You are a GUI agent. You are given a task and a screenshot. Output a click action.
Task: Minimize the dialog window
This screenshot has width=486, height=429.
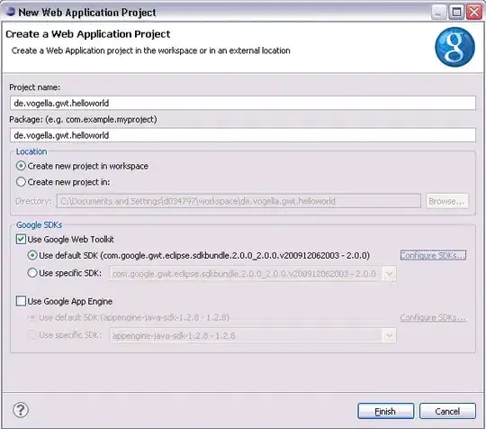pyautogui.click(x=438, y=13)
